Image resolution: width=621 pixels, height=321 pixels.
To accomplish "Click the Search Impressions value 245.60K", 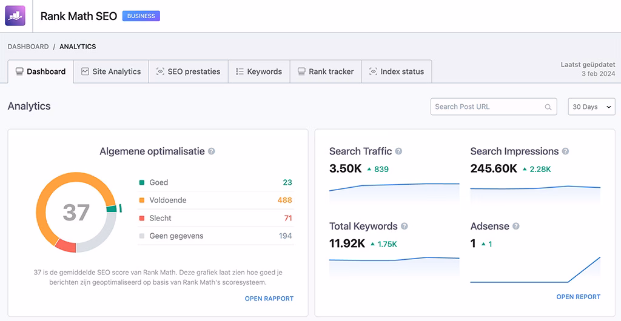I will pos(494,169).
